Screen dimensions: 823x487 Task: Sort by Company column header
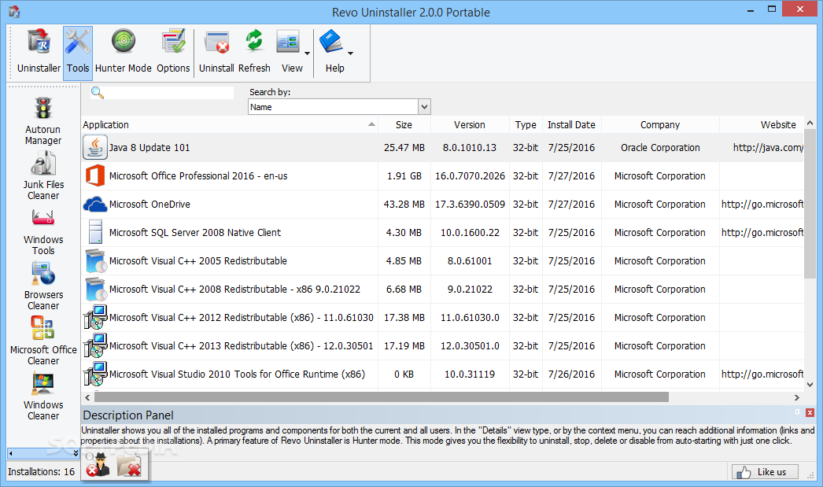point(660,125)
